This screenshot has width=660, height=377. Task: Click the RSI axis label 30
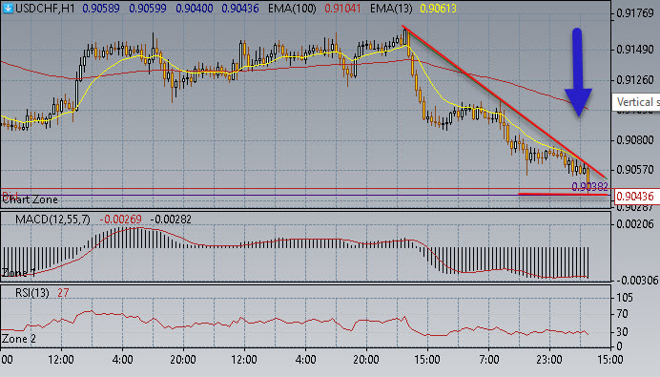622,332
